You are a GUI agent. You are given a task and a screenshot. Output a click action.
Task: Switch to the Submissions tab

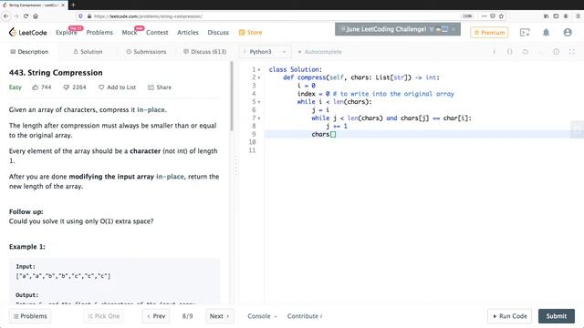pyautogui.click(x=146, y=52)
